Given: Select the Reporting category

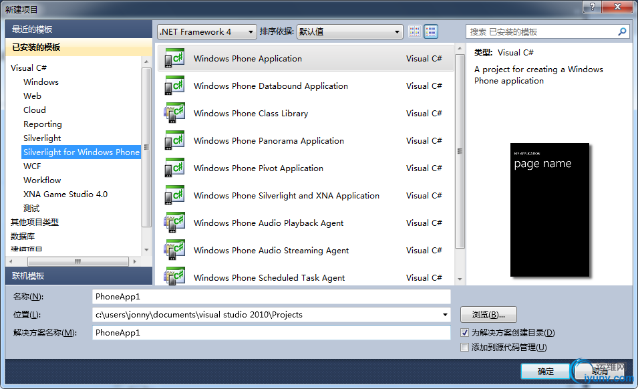Looking at the screenshot, I should pyautogui.click(x=43, y=124).
